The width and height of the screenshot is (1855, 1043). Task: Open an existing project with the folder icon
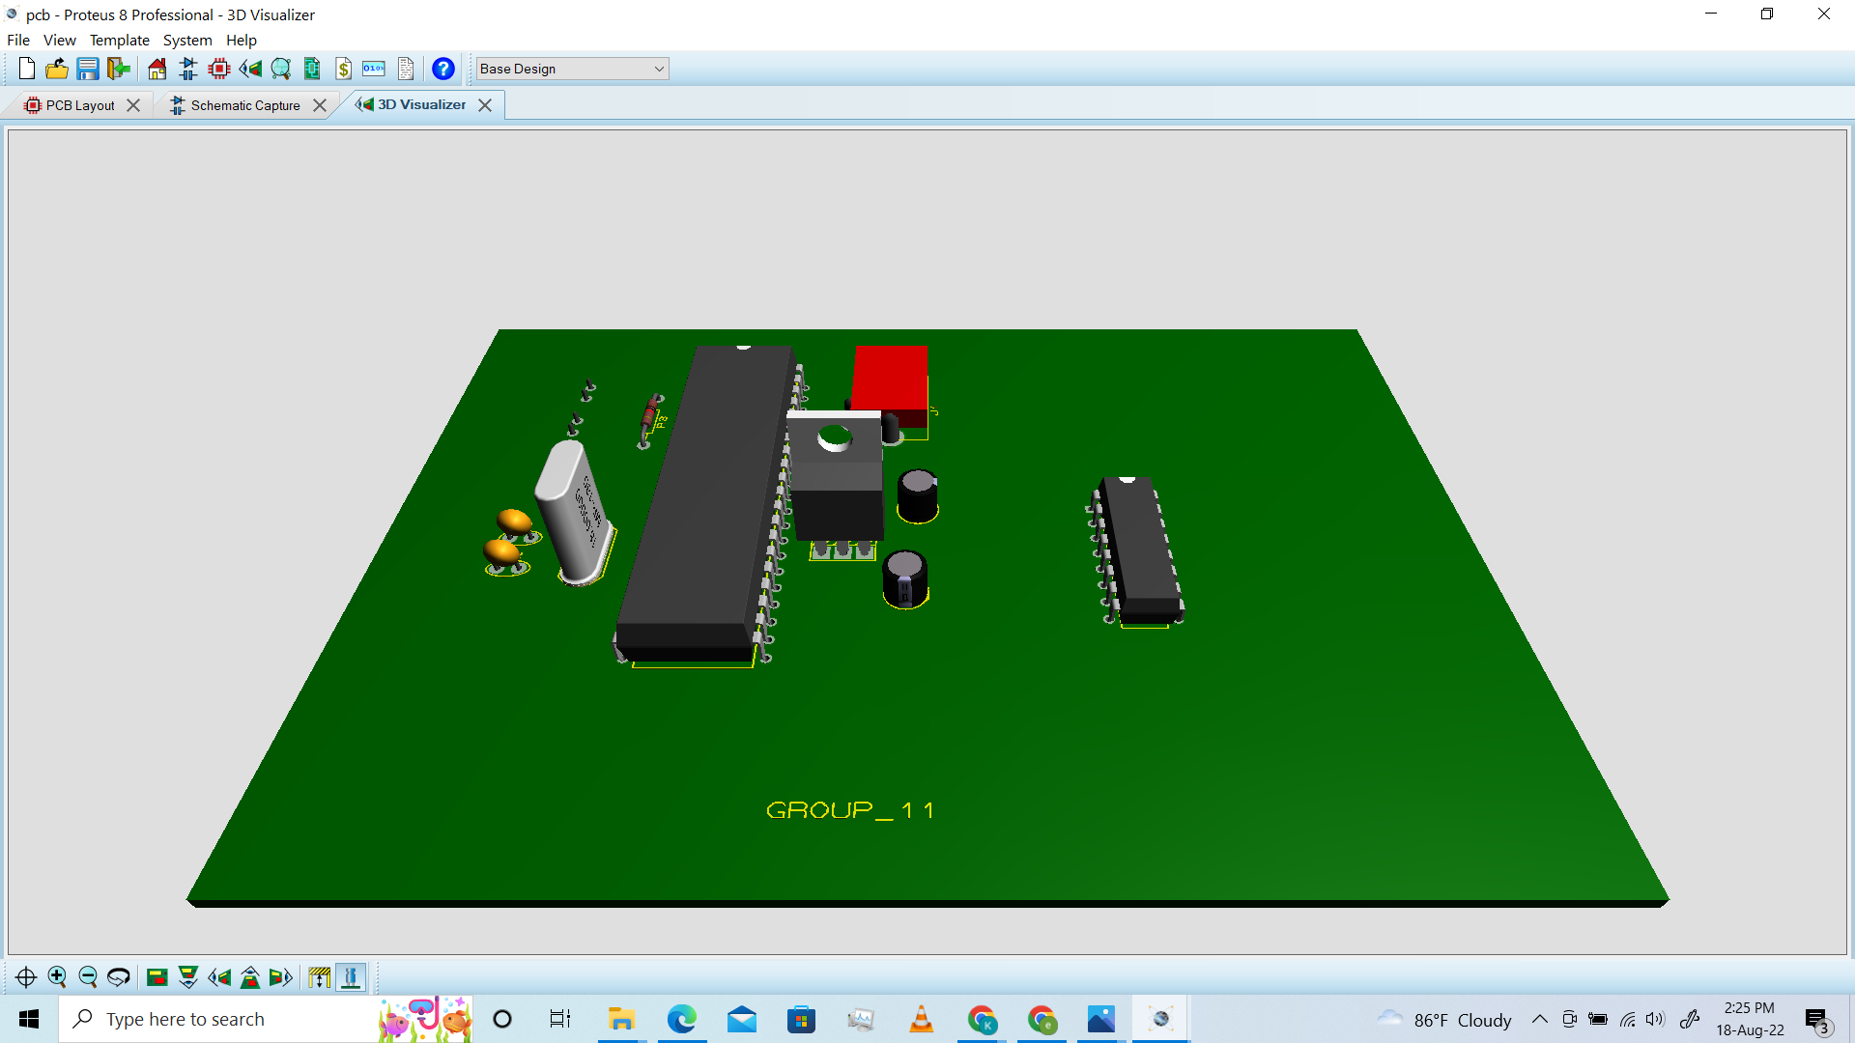(x=57, y=69)
